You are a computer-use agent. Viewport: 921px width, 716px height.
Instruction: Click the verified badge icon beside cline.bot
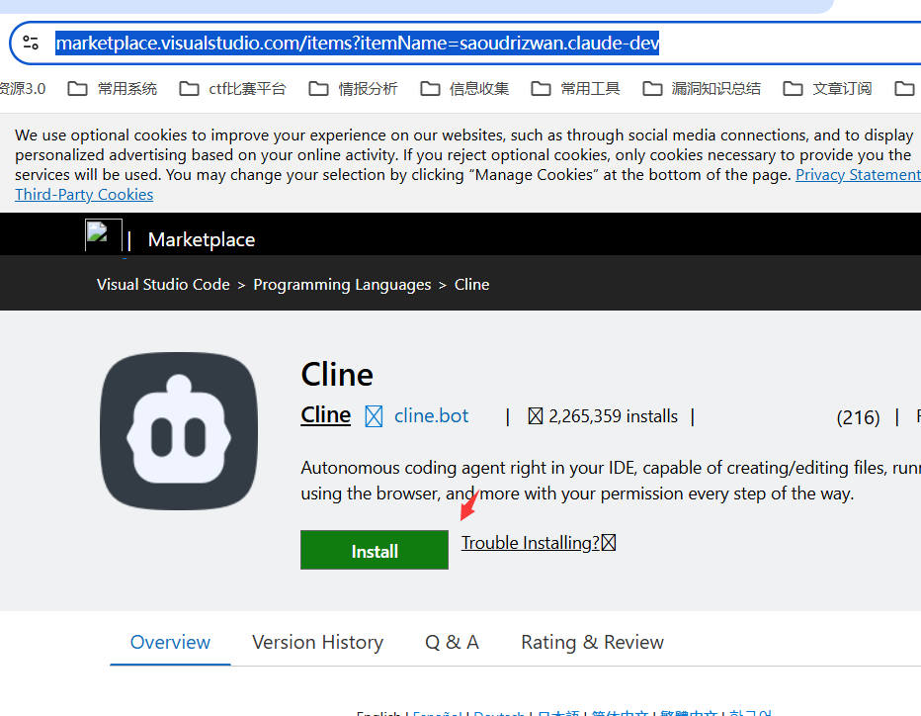[374, 416]
